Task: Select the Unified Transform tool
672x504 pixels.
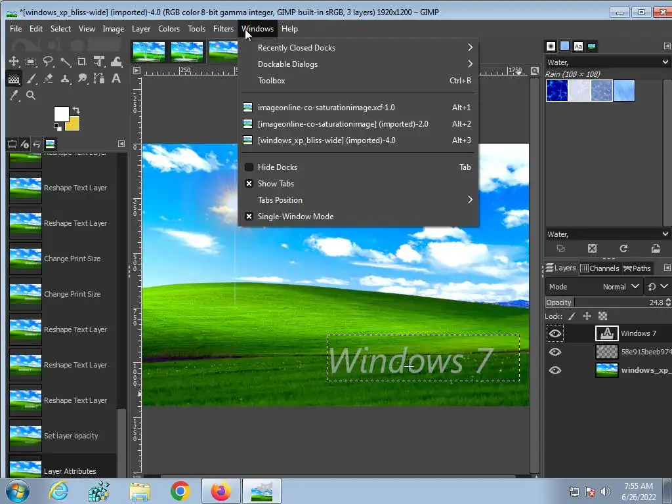Action: click(x=99, y=61)
